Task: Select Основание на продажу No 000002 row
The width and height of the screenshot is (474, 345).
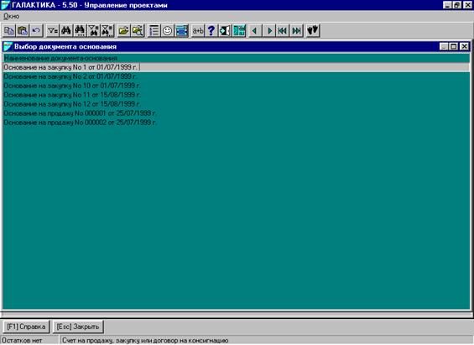Action: pos(236,123)
